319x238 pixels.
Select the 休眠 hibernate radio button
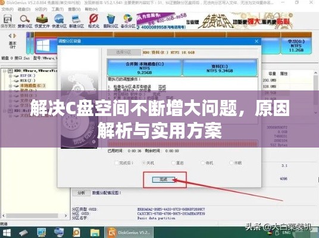(232, 163)
